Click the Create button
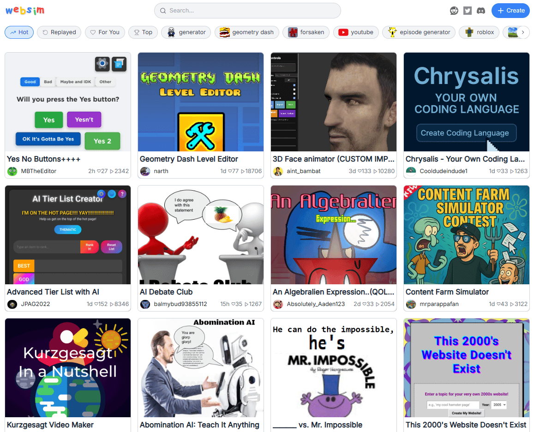Image resolution: width=534 pixels, height=432 pixels. coord(510,11)
